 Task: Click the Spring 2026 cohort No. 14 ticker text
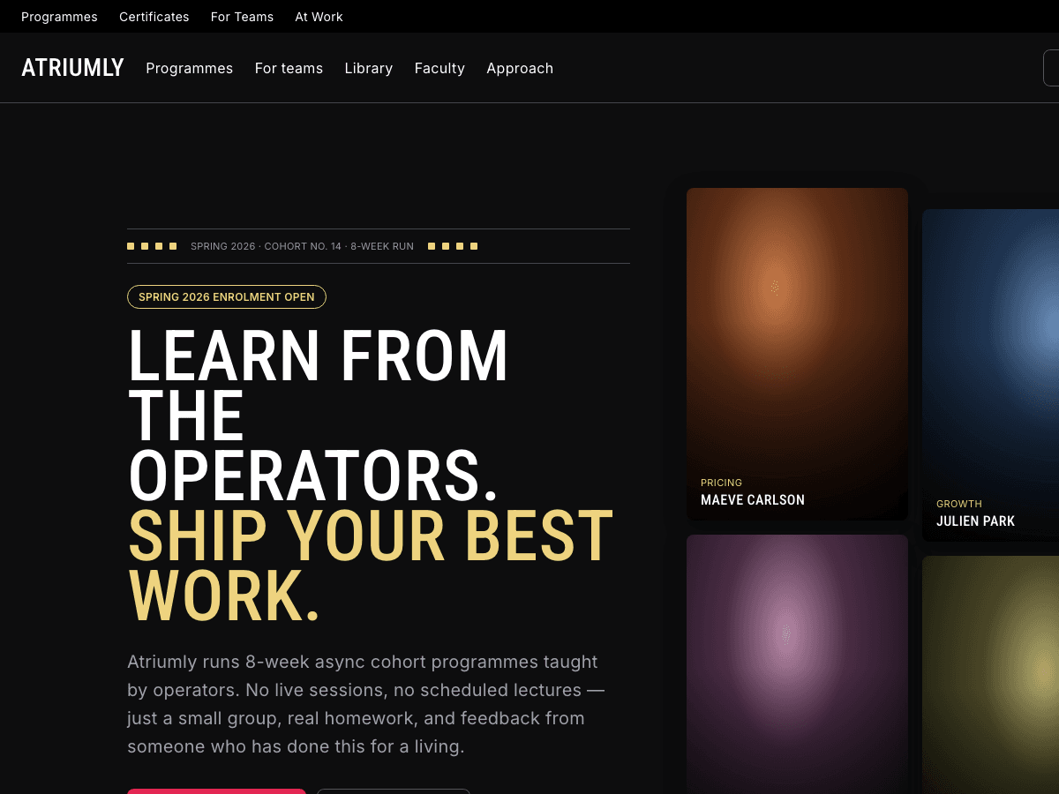[302, 246]
